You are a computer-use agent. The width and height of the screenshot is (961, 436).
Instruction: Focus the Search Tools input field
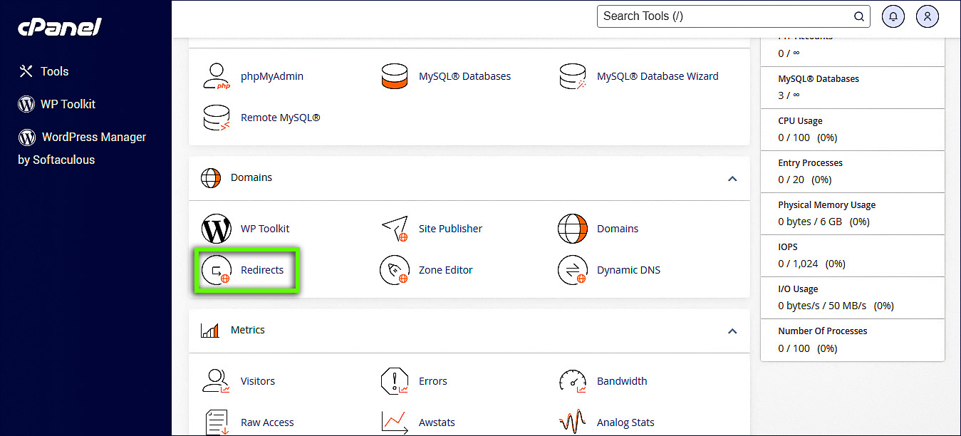point(723,16)
